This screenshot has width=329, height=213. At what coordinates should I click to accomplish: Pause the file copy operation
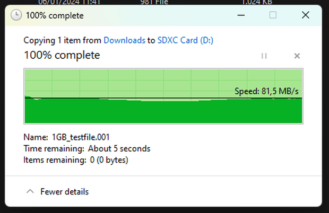(x=264, y=56)
